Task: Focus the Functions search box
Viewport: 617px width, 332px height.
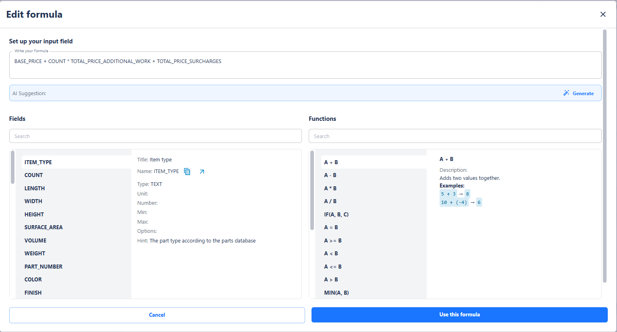Action: [455, 136]
